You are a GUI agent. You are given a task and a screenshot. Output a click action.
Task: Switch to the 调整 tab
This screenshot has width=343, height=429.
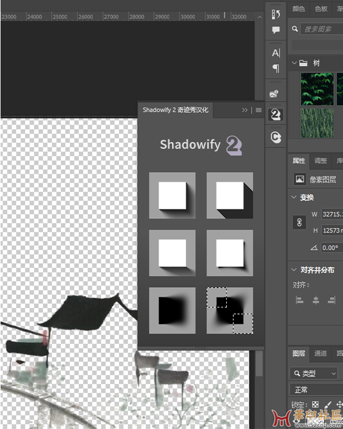click(x=321, y=161)
